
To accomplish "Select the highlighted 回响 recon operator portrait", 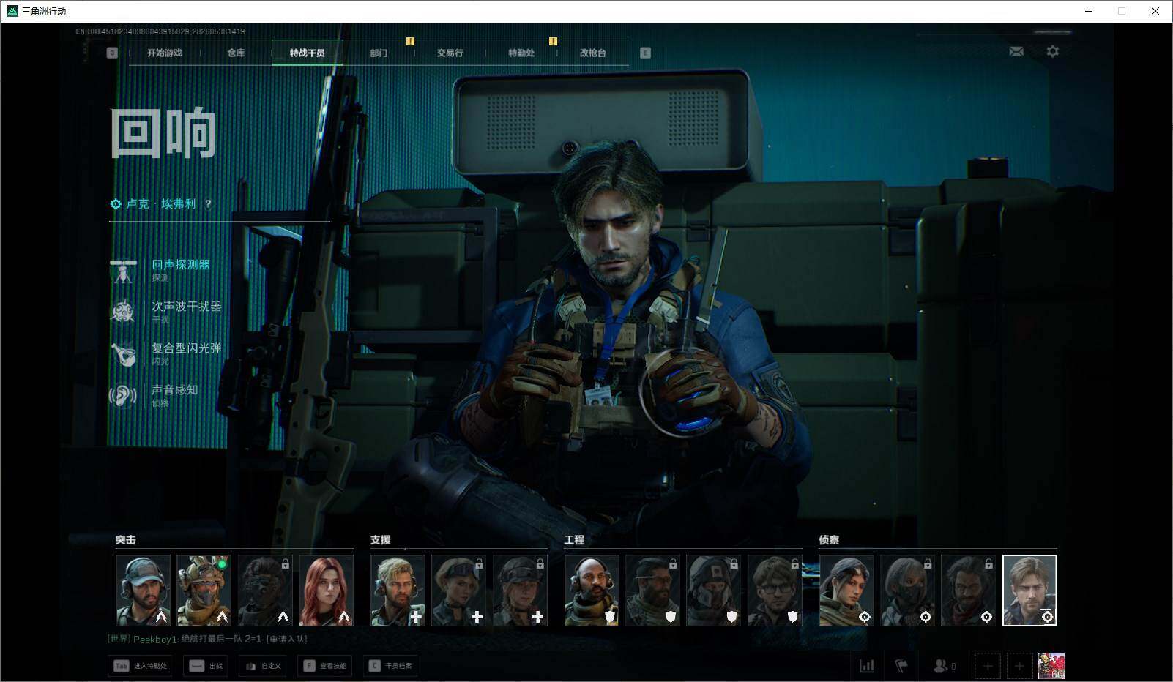I will pos(1029,591).
